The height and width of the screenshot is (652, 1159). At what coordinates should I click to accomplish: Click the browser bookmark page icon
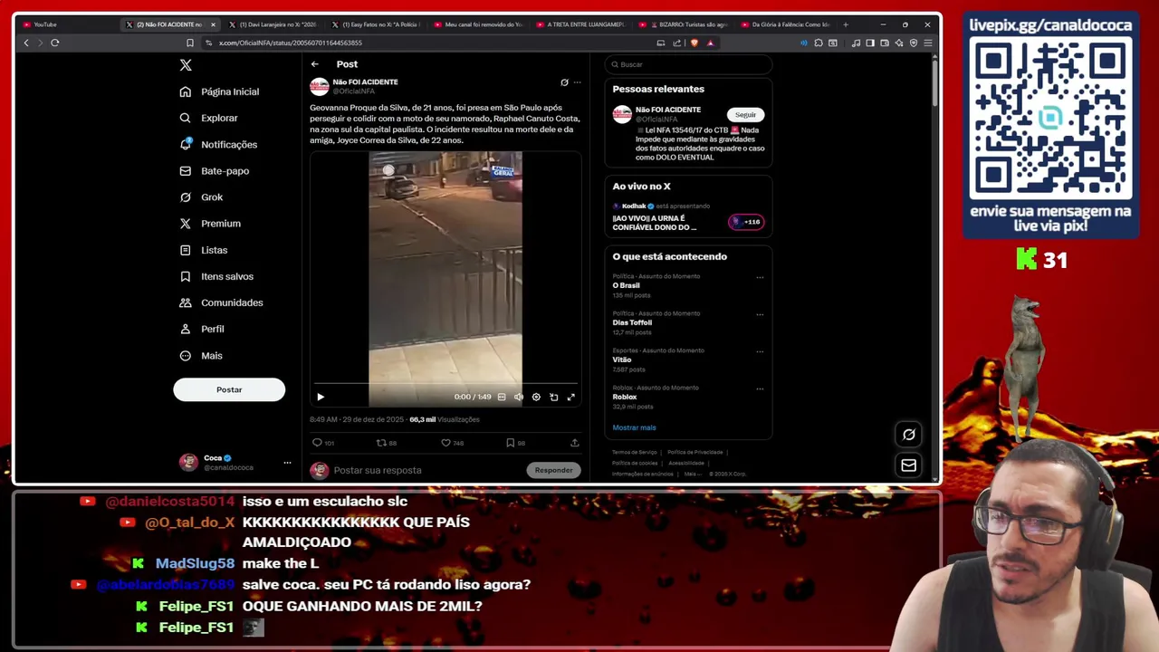[x=189, y=43]
